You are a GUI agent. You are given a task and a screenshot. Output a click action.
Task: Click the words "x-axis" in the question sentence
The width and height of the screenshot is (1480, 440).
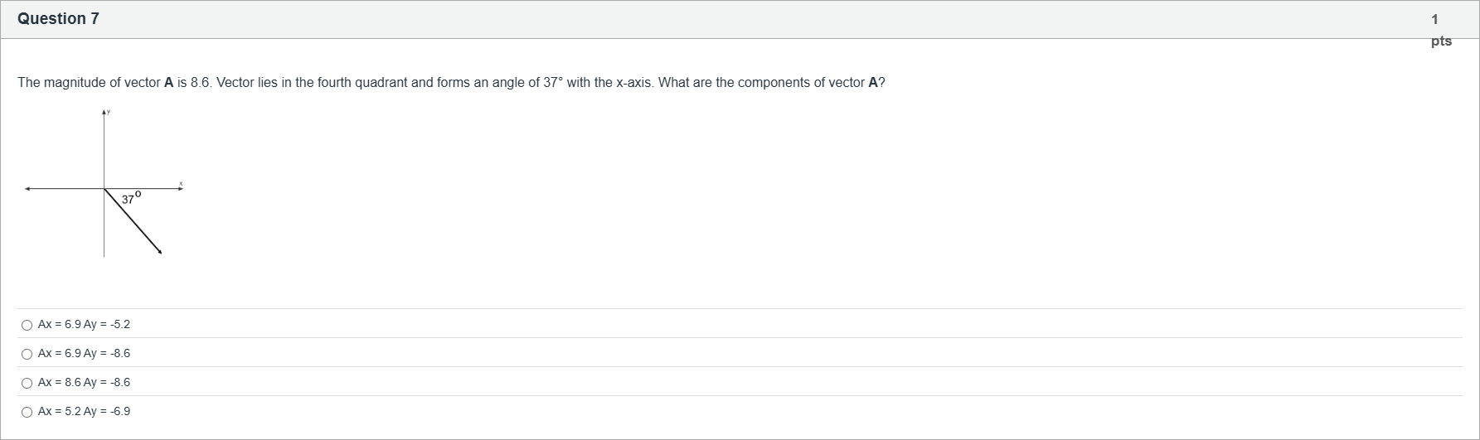(x=633, y=83)
